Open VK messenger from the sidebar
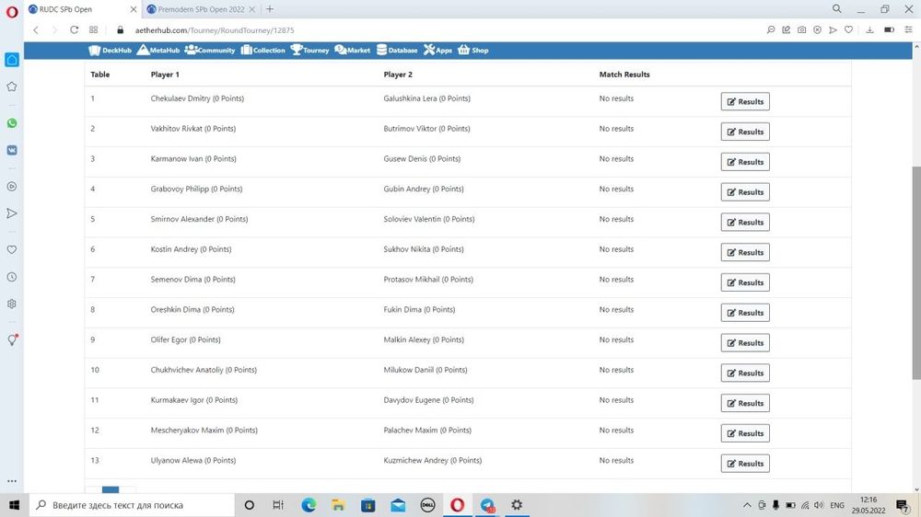Image resolution: width=921 pixels, height=517 pixels. (x=12, y=149)
